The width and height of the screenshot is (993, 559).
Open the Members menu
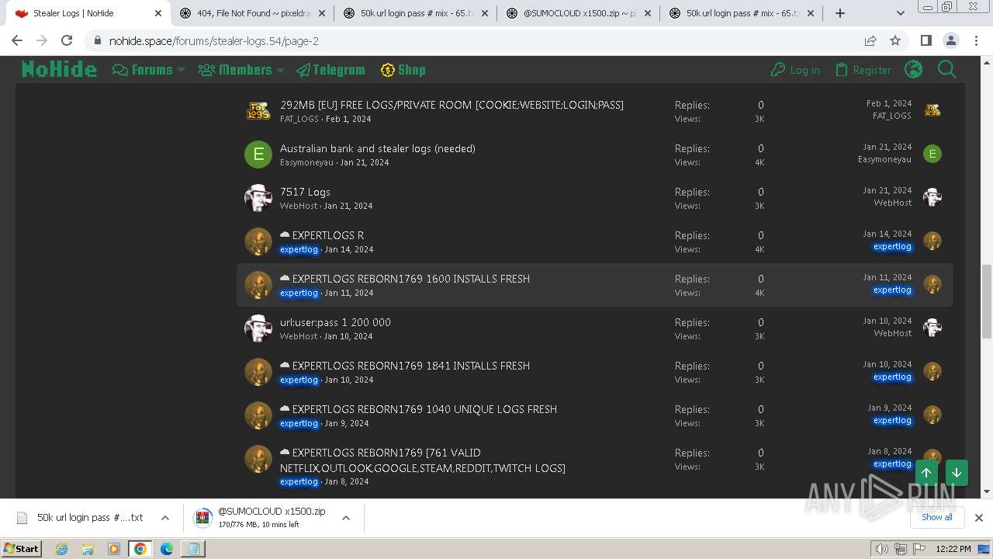click(234, 70)
